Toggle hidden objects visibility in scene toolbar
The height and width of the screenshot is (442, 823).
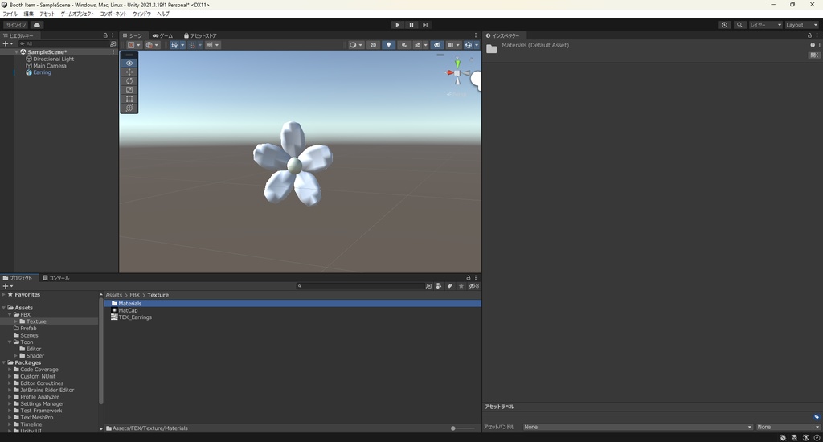[436, 45]
